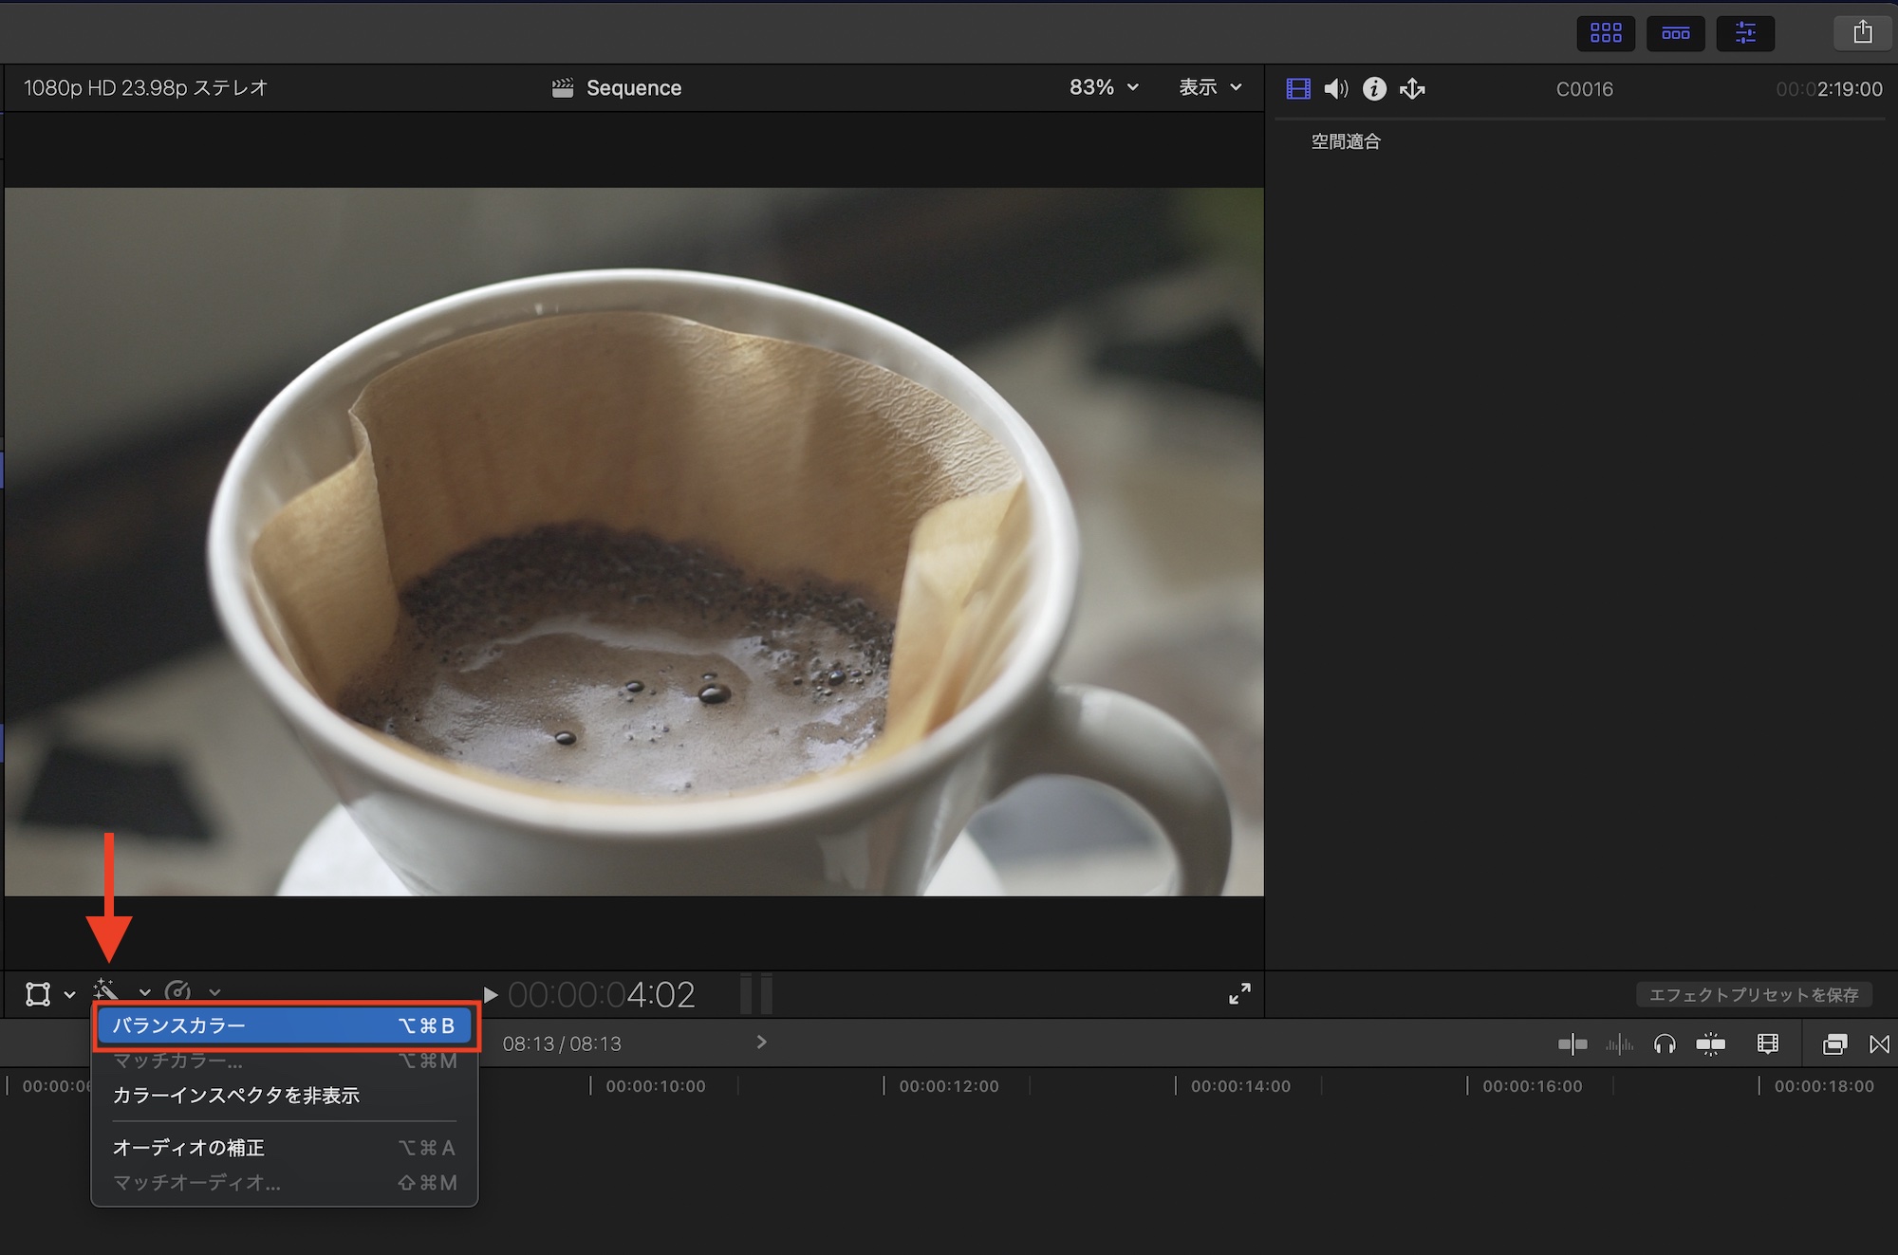
Task: Choose オーディオの補正 in the menu
Action: coord(190,1147)
